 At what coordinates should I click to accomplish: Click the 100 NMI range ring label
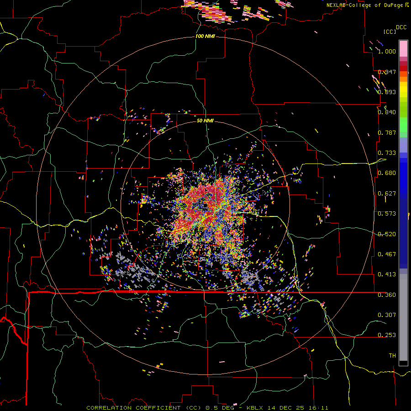pyautogui.click(x=205, y=36)
